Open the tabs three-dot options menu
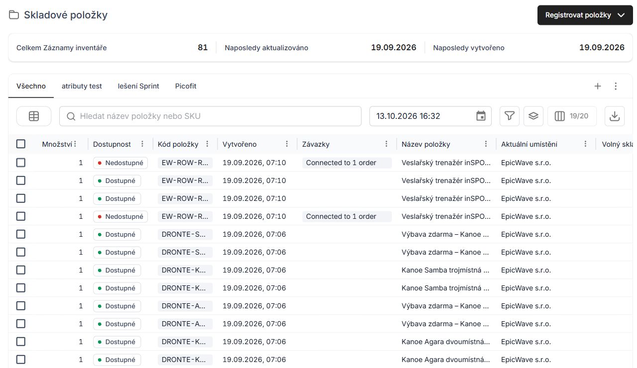Viewport: 637px width, 368px height. click(616, 86)
